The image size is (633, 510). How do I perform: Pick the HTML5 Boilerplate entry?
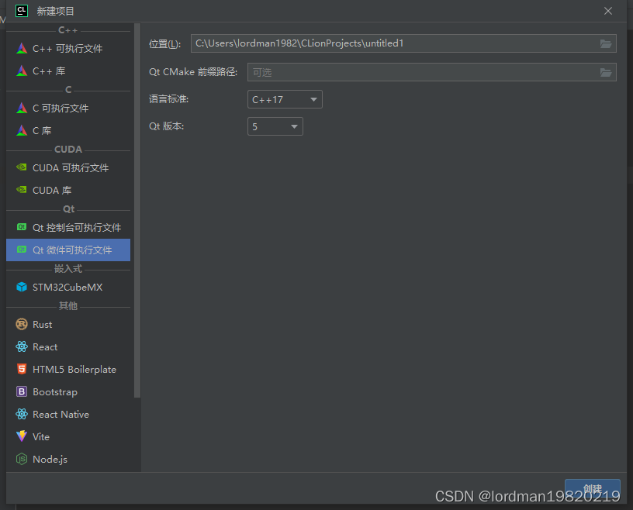(x=68, y=369)
